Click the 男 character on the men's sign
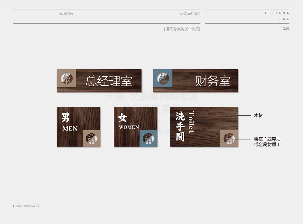Viewport: 303px width, 224px height. 66,117
